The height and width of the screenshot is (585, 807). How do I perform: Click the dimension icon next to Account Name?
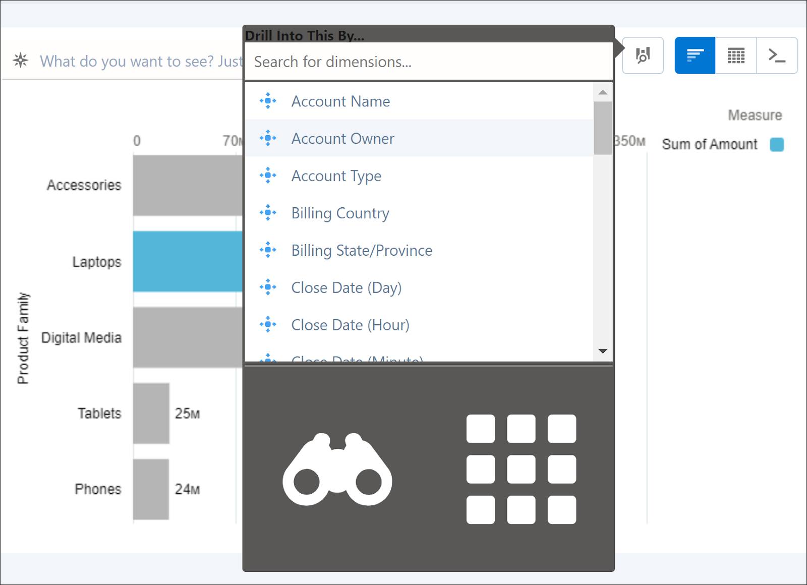(x=268, y=101)
